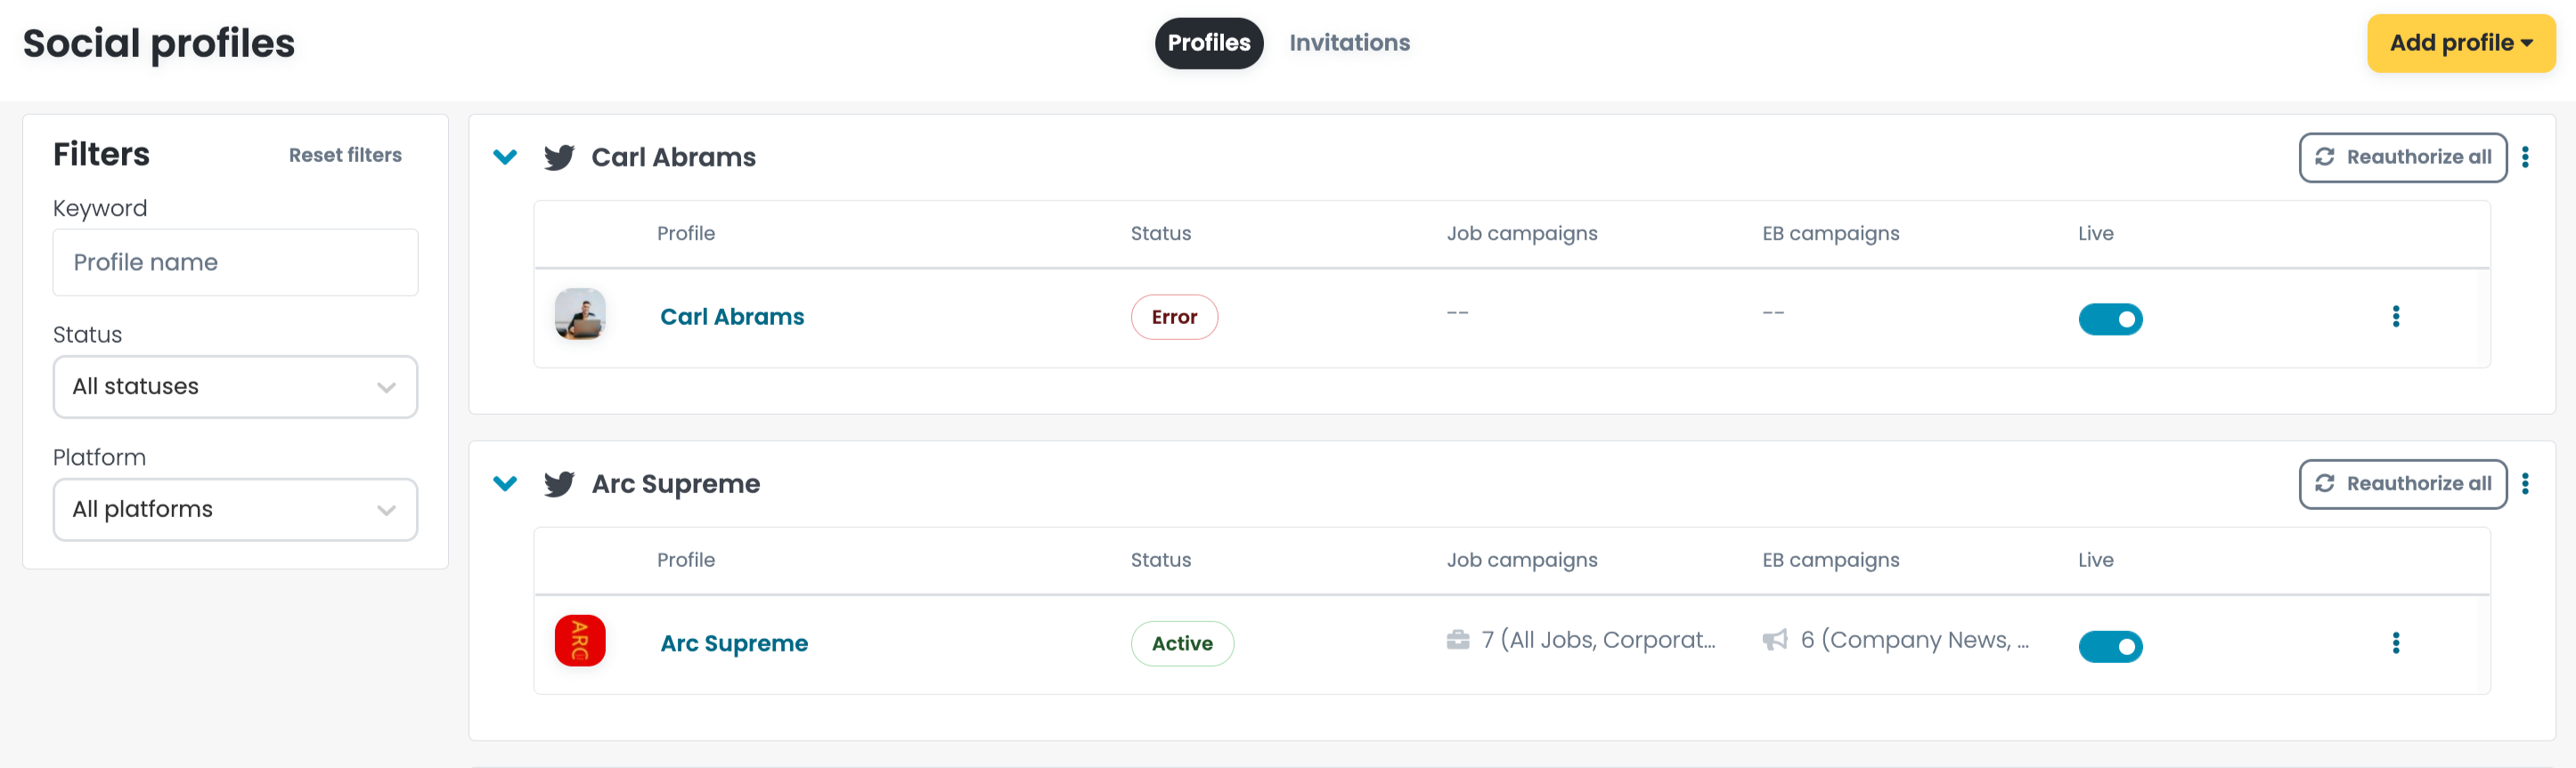
Task: Disable Live toggle for Arc Supreme
Action: (2110, 646)
